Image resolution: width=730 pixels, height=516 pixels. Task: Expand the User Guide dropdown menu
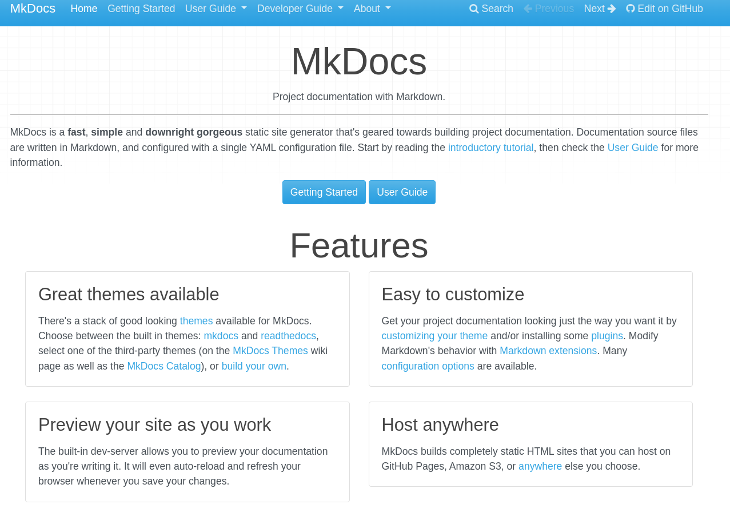(x=216, y=9)
